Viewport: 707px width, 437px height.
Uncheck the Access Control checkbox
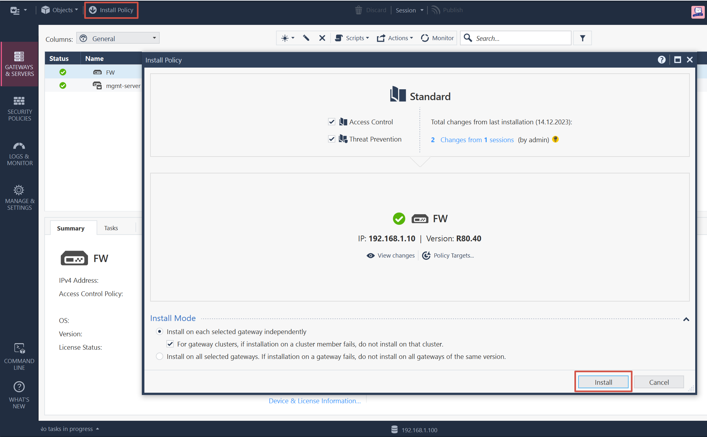pyautogui.click(x=332, y=122)
